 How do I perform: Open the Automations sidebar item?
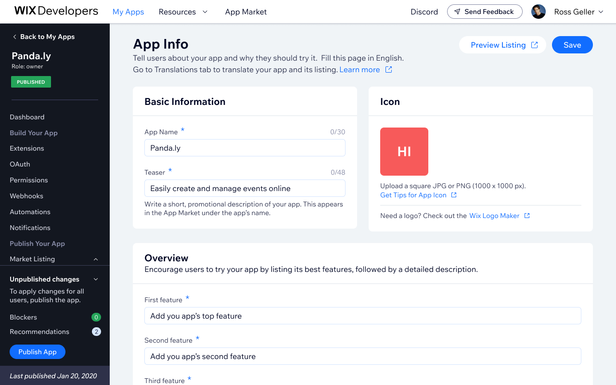click(x=30, y=212)
